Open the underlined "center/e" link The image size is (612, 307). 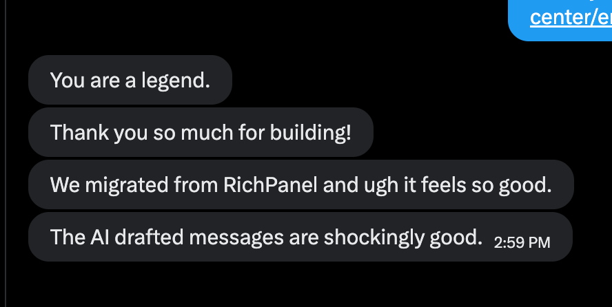click(571, 17)
